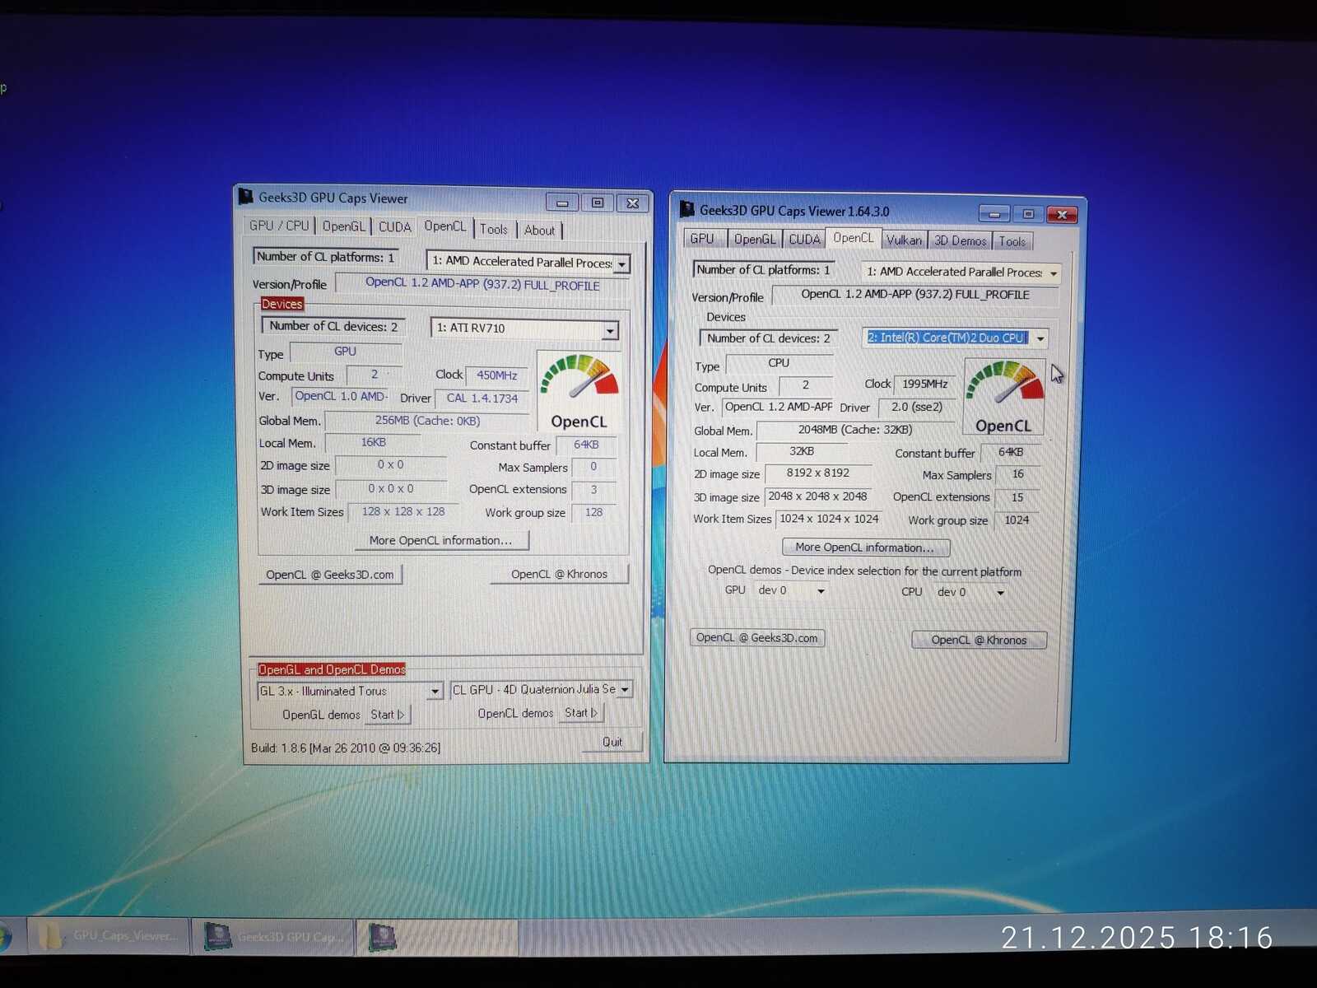Viewport: 1317px width, 988px height.
Task: Switch to the About tab
Action: click(x=540, y=231)
